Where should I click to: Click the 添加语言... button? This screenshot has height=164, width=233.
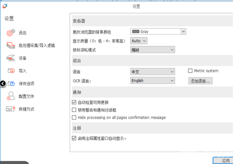(200, 81)
